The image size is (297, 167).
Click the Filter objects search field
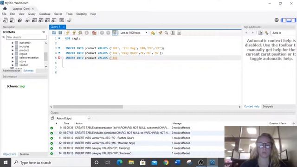coord(26,37)
